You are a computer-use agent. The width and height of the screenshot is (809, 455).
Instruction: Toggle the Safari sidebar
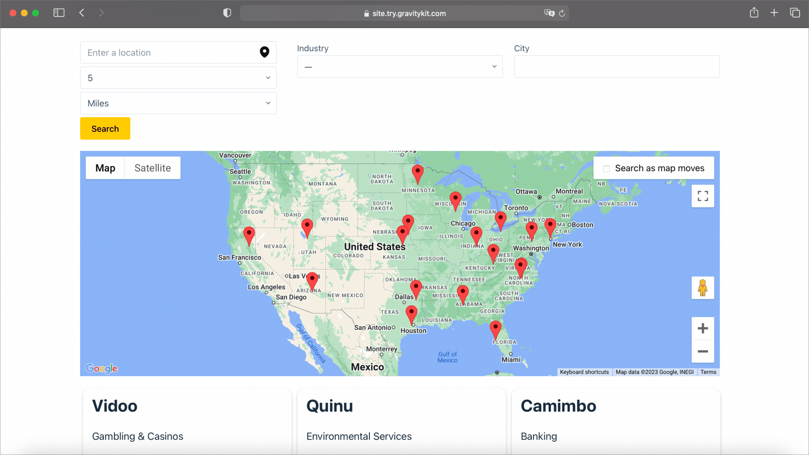click(59, 13)
